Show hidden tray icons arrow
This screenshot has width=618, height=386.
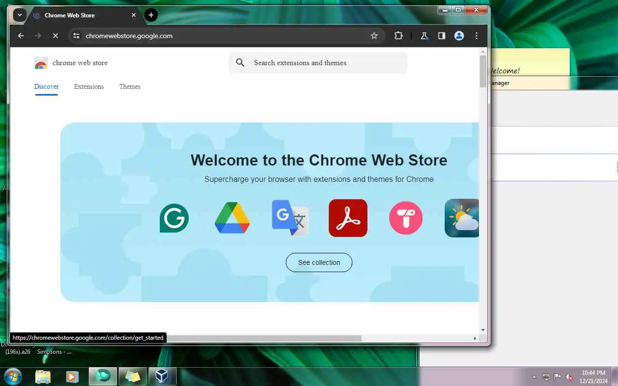tap(534, 377)
